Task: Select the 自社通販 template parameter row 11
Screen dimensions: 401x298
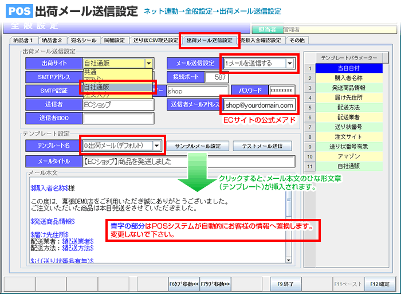Action: point(349,166)
